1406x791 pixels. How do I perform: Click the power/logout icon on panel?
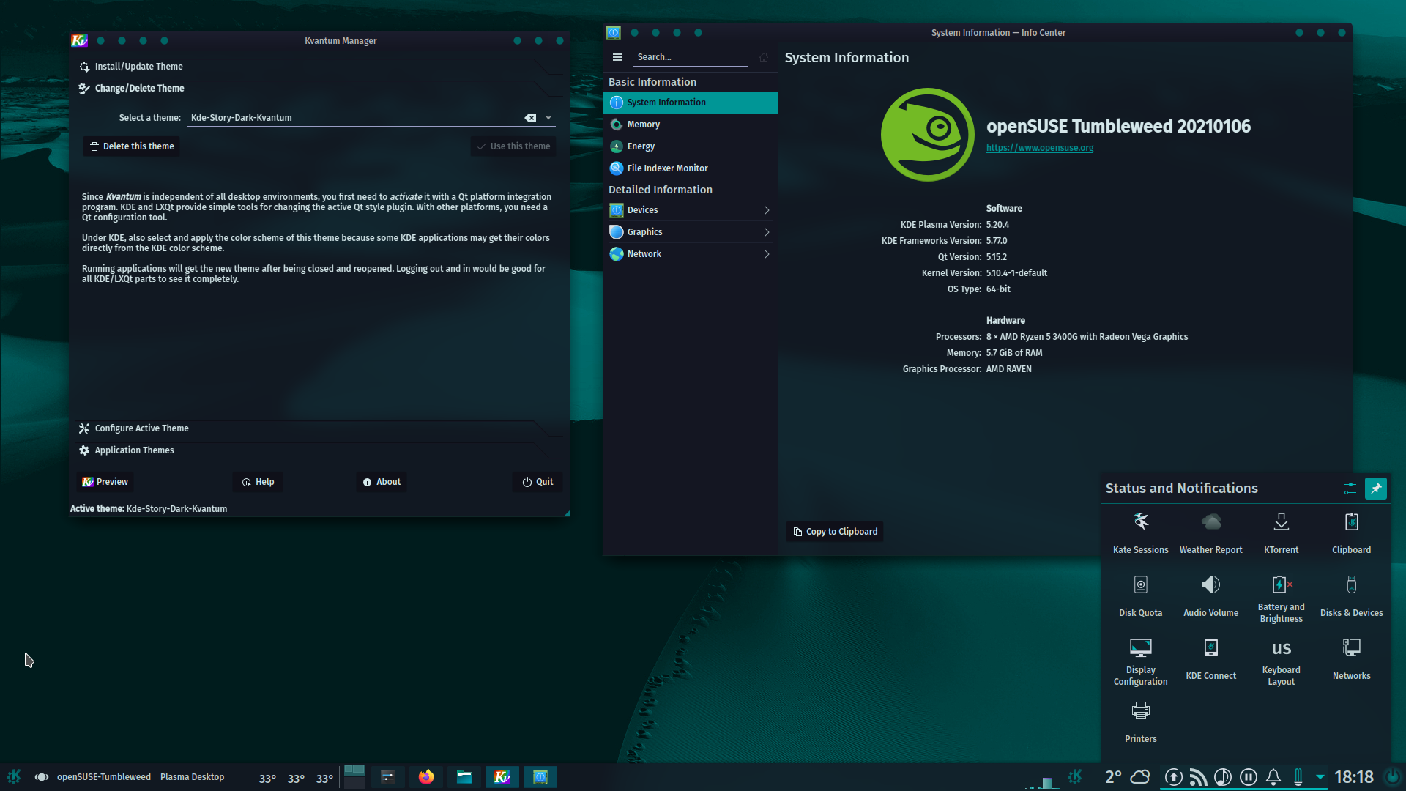tap(1392, 776)
